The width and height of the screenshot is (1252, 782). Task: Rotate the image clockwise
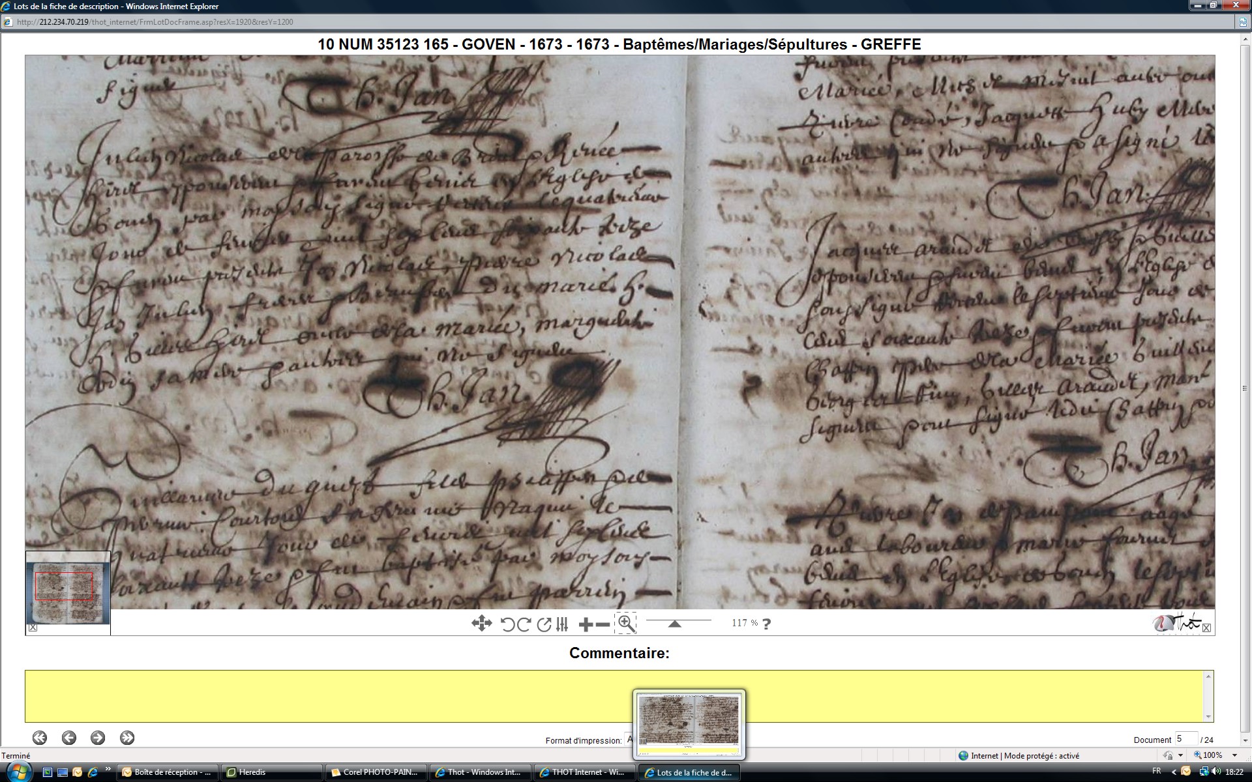524,624
